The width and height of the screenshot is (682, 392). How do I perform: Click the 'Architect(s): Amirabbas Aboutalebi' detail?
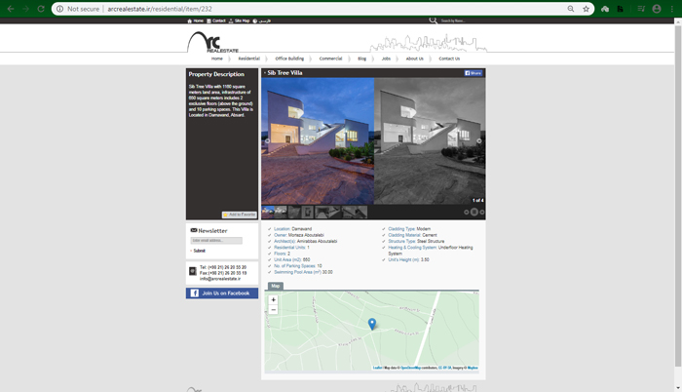pos(305,241)
